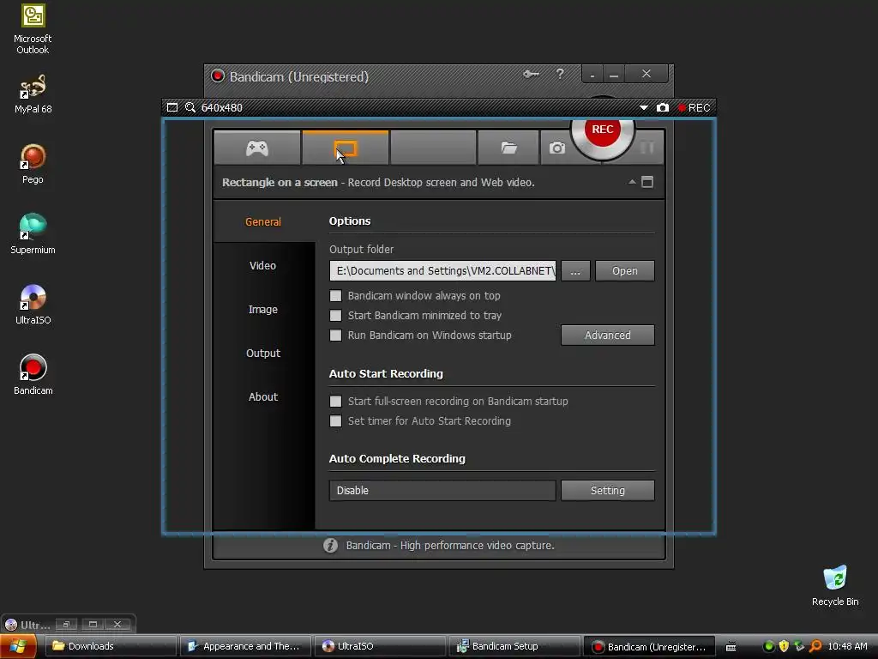
Task: Open the capture bar dropdown arrow
Action: pos(643,107)
